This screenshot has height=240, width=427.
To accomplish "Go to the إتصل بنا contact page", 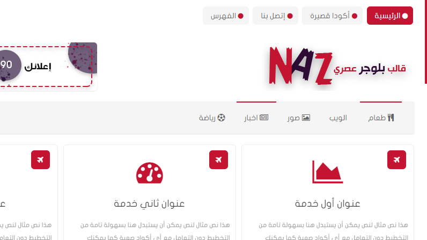I will tap(275, 16).
